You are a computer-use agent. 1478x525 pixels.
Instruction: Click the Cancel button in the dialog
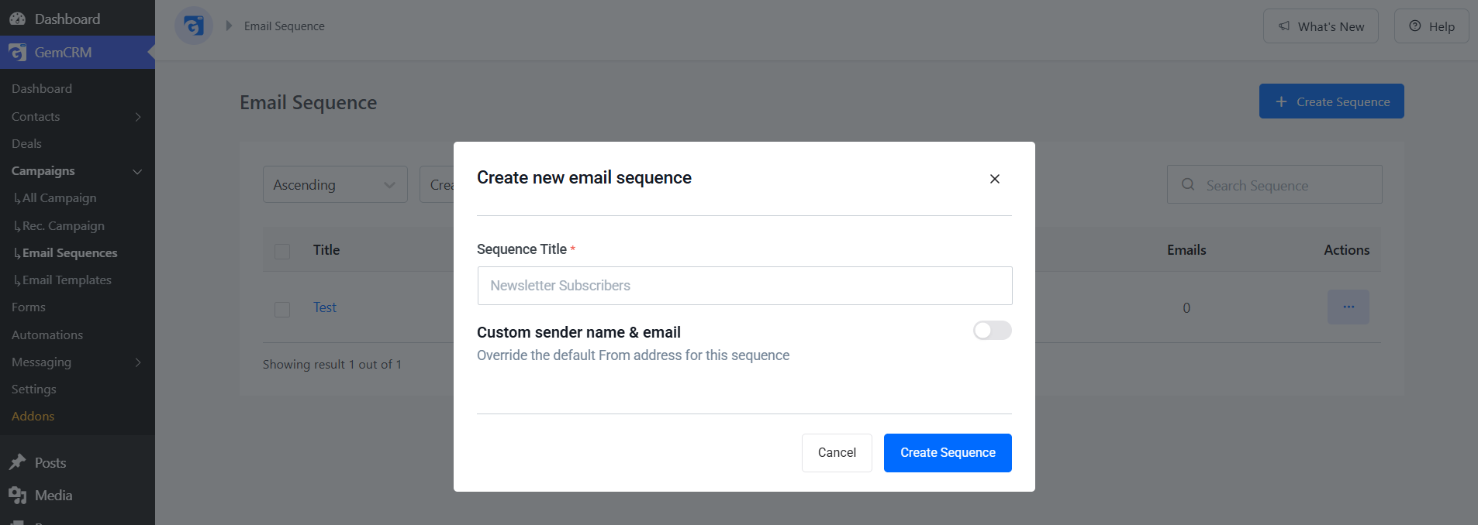click(837, 453)
